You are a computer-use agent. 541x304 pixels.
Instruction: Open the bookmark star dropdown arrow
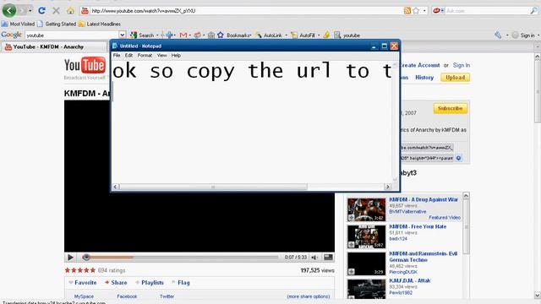424,11
